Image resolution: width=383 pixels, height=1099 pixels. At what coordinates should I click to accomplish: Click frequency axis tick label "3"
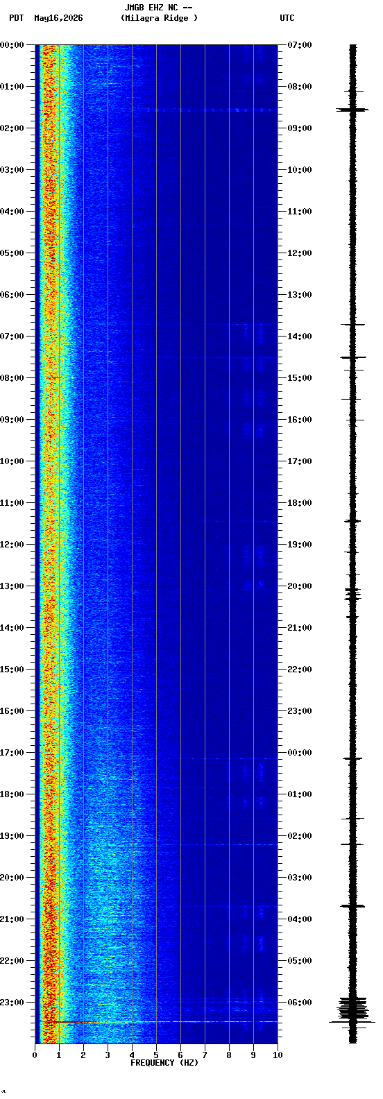pyautogui.click(x=108, y=1055)
